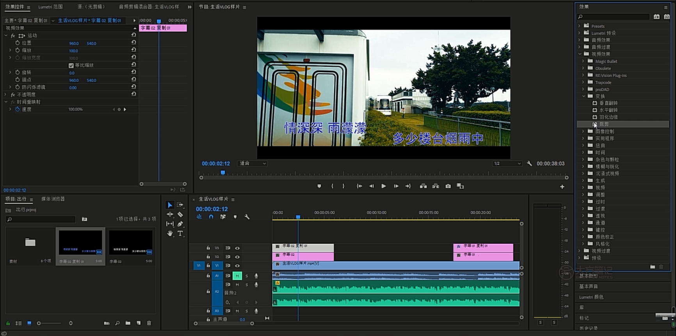Select the Hand tool
Image resolution: width=676 pixels, height=336 pixels.
point(170,233)
